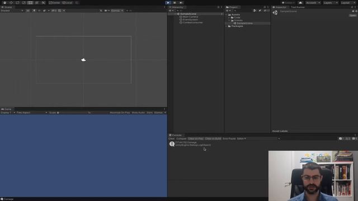Collapse the Scenes folder
The width and height of the screenshot is (358, 201).
[229, 20]
